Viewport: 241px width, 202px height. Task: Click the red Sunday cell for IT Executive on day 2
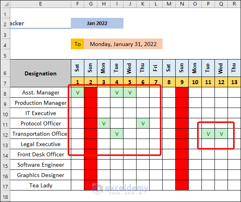click(91, 114)
